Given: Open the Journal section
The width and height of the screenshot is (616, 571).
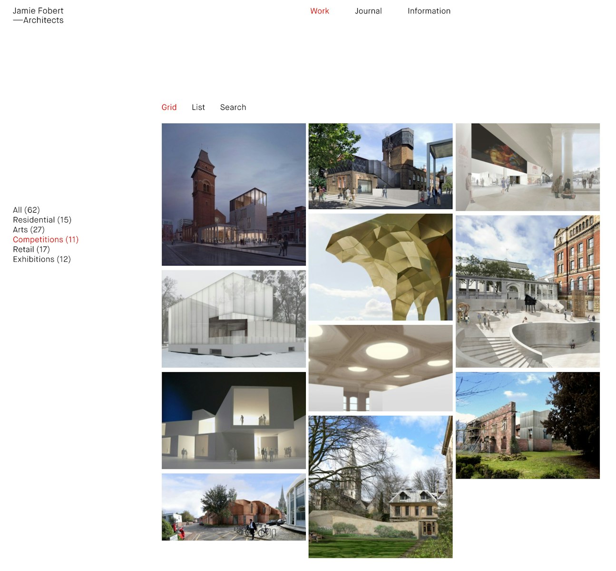Looking at the screenshot, I should click(x=369, y=11).
